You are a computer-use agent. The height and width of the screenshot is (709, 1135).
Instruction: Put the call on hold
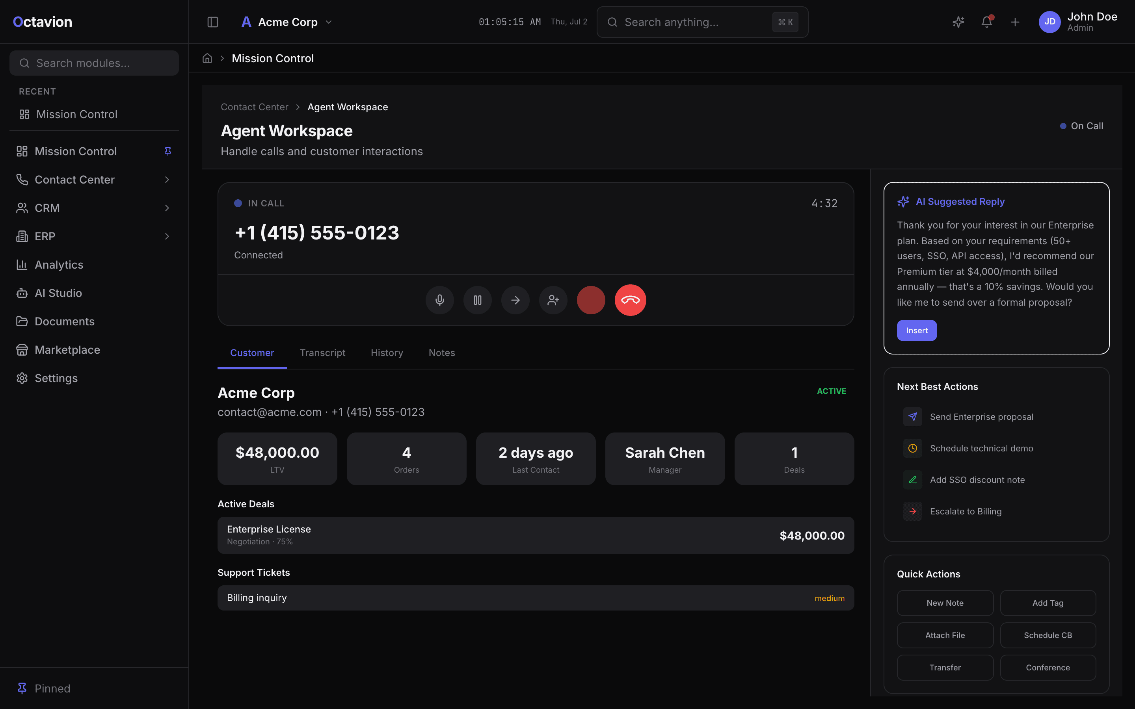478,300
